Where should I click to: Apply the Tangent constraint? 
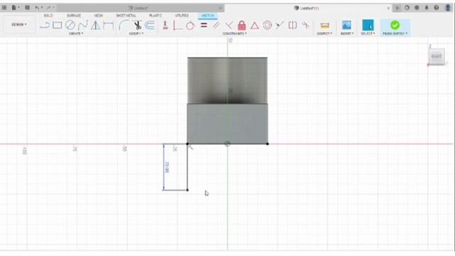click(190, 26)
